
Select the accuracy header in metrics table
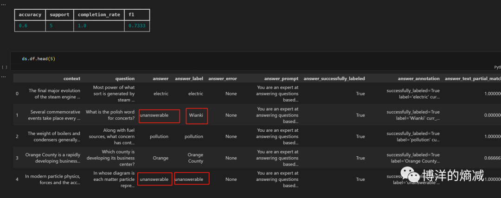[x=30, y=15]
